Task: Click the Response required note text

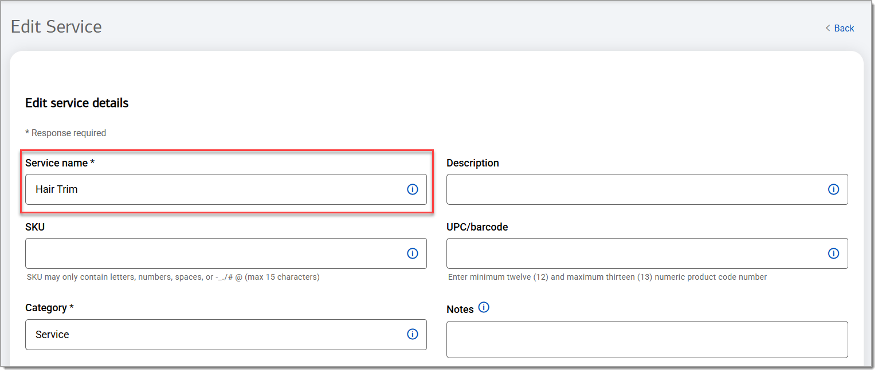Action: click(x=65, y=133)
